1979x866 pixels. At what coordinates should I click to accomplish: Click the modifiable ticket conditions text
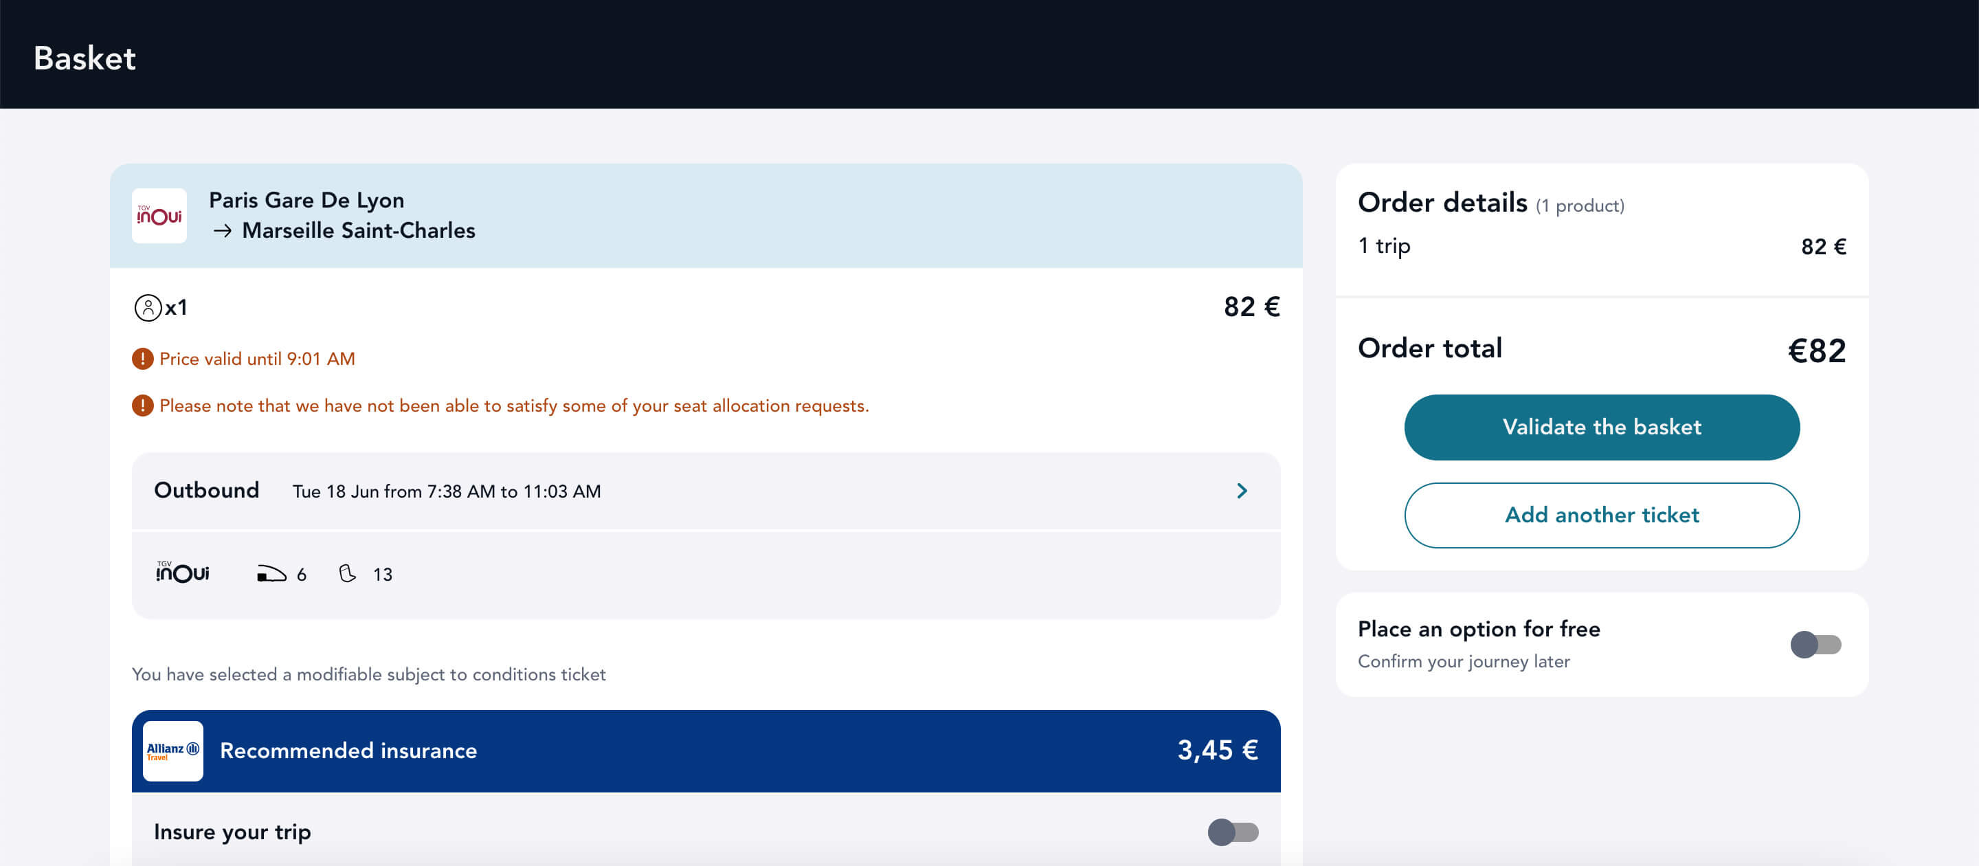pyautogui.click(x=369, y=674)
